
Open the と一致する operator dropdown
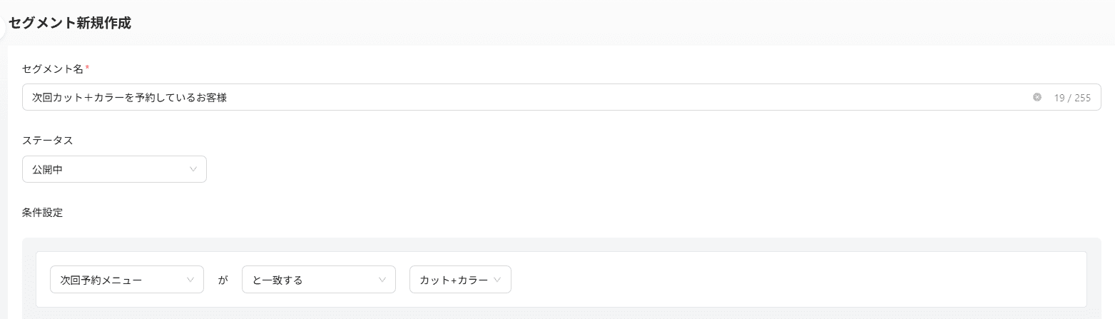coord(319,280)
